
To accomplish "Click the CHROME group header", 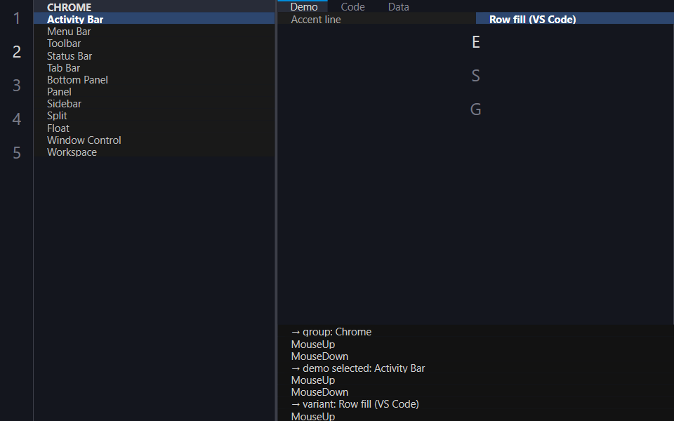I will tap(154, 7).
